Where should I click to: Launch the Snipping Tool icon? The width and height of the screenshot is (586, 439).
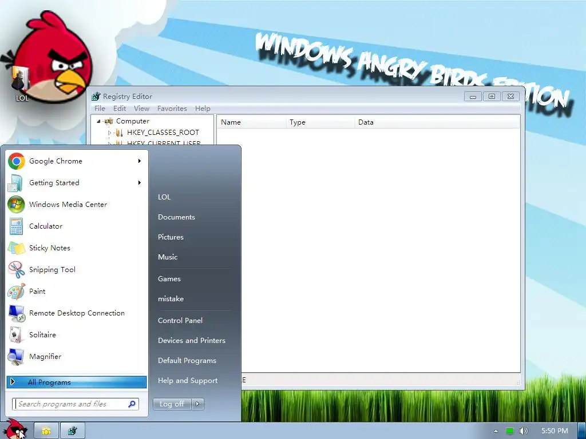click(16, 270)
